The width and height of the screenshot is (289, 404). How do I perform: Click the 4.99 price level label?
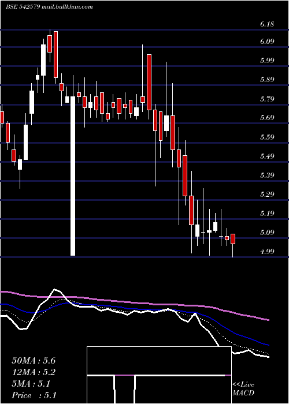pyautogui.click(x=267, y=252)
